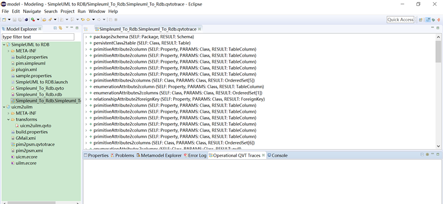The height and width of the screenshot is (204, 443).
Task: Open the Back history dropdown arrow
Action: pos(94,19)
